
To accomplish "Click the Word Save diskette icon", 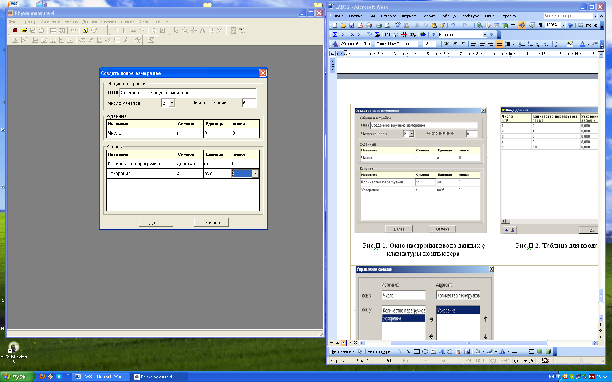I will [352, 25].
